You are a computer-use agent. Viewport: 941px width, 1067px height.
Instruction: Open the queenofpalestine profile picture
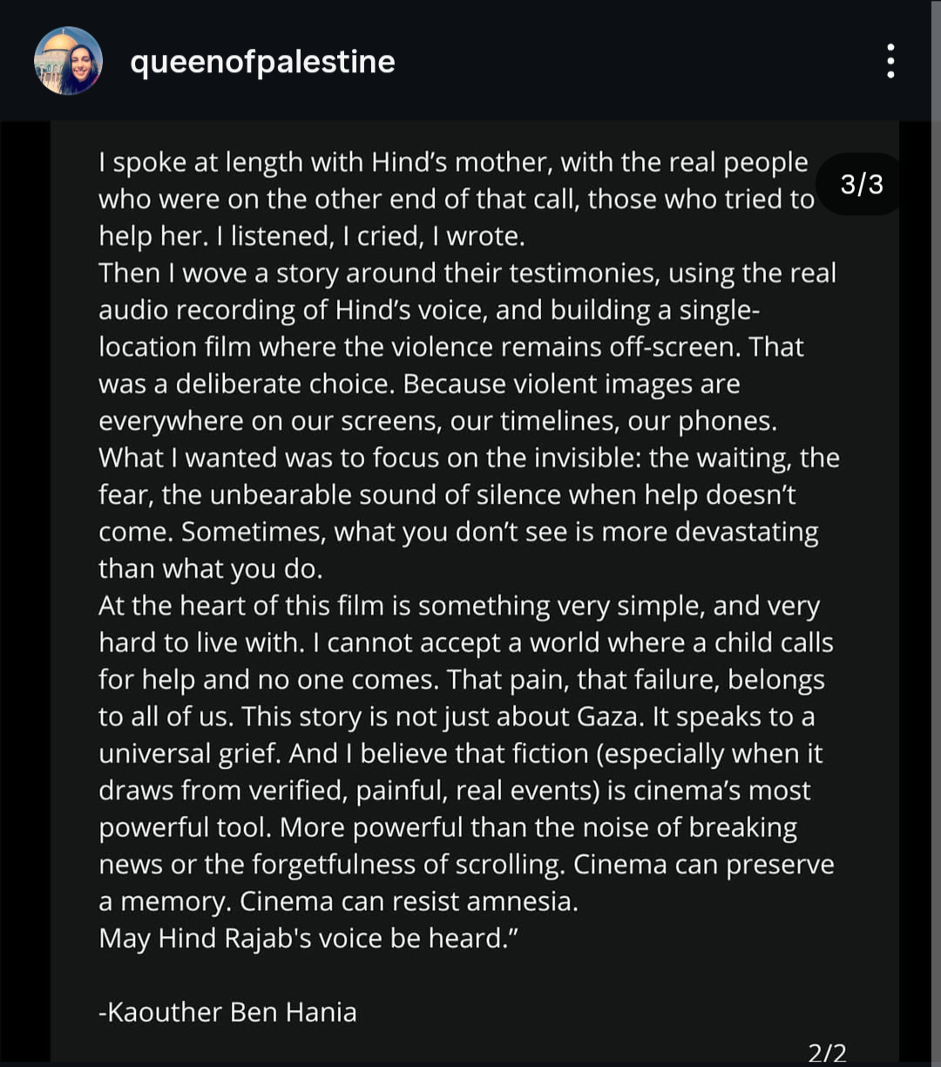click(x=68, y=61)
